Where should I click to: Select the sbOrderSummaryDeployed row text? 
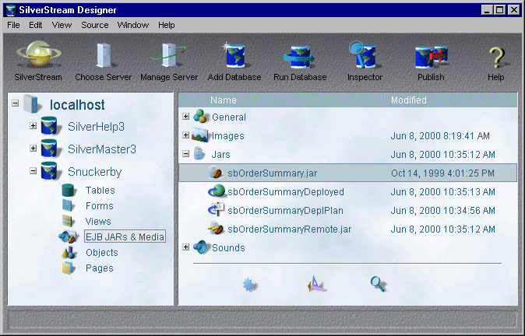(x=286, y=191)
